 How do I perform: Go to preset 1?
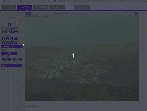pyautogui.click(x=3, y=39)
